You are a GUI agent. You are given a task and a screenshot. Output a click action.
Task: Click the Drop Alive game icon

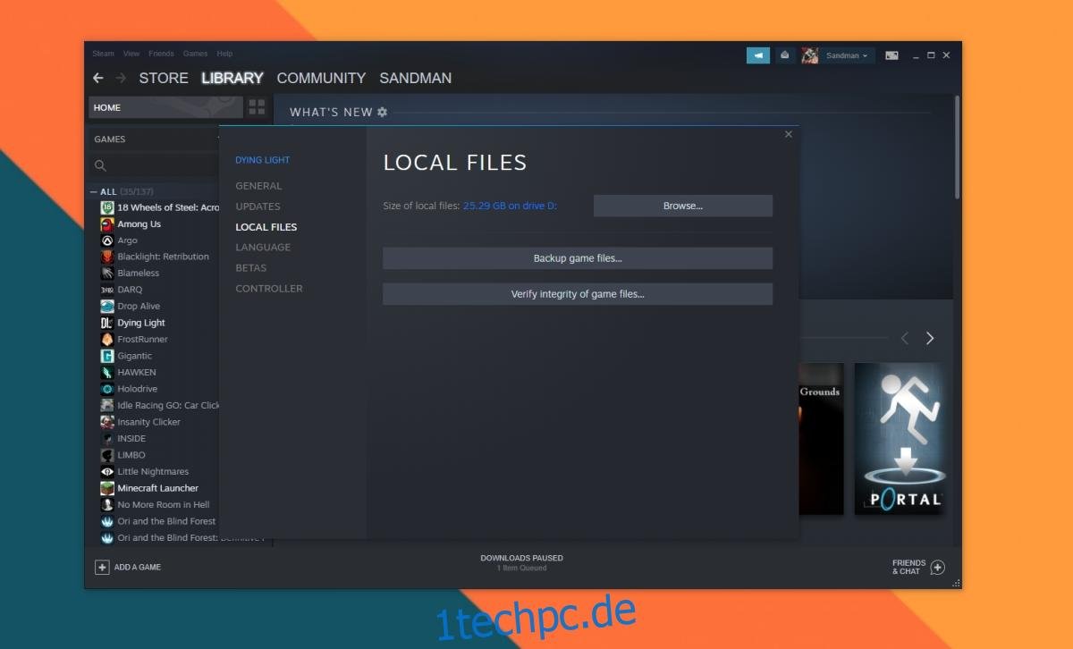click(107, 307)
